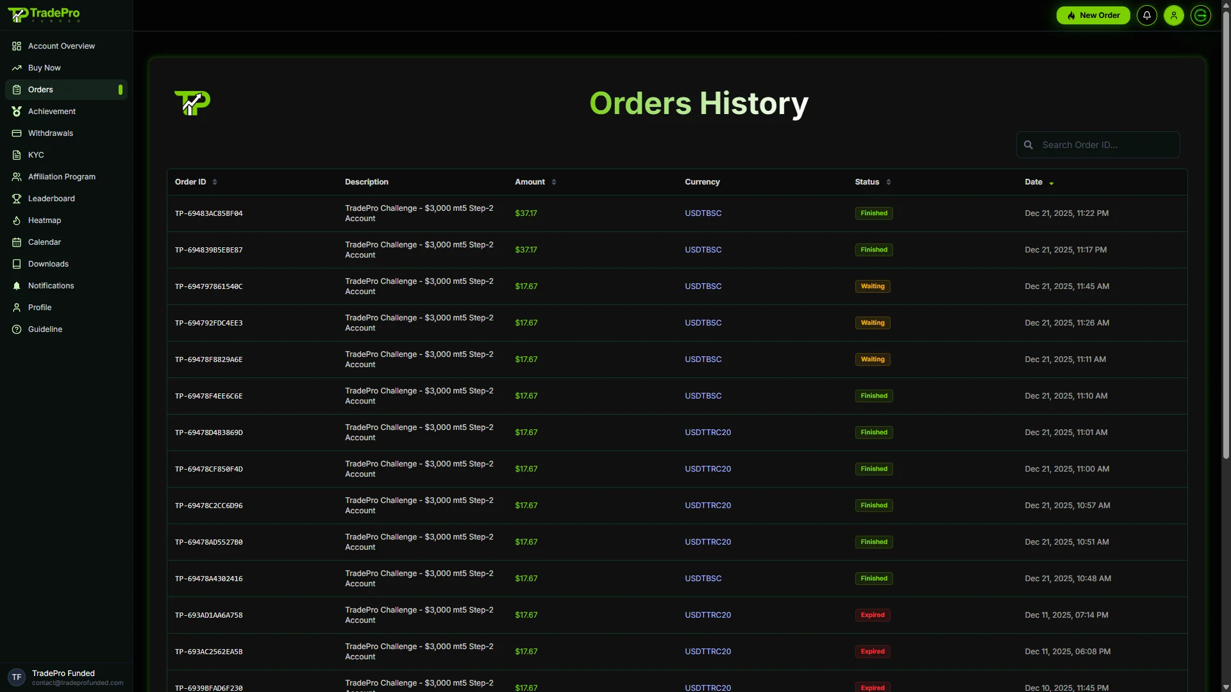The image size is (1231, 692).
Task: Click Expired badge for order TP-693AD1AA6A758
Action: (x=873, y=615)
